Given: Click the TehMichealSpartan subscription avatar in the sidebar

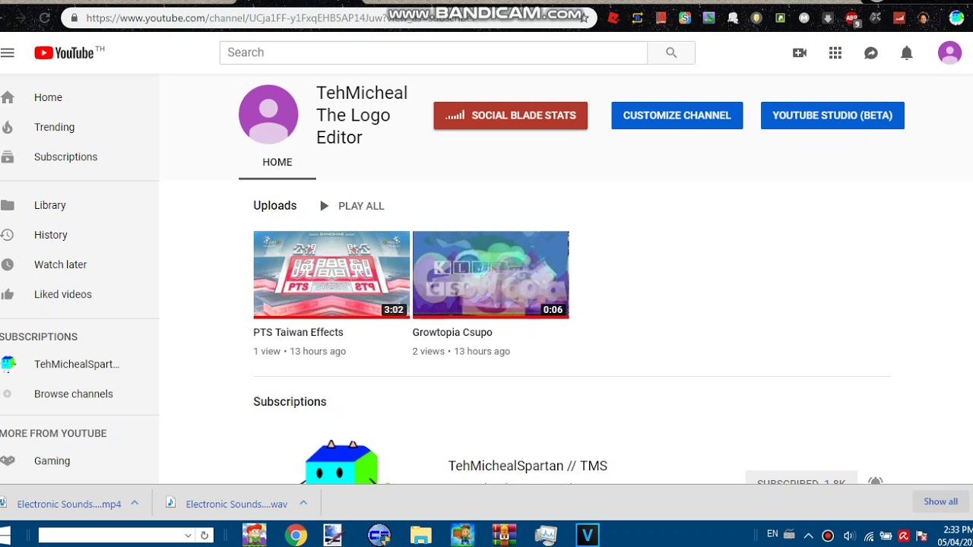Looking at the screenshot, I should pyautogui.click(x=8, y=364).
